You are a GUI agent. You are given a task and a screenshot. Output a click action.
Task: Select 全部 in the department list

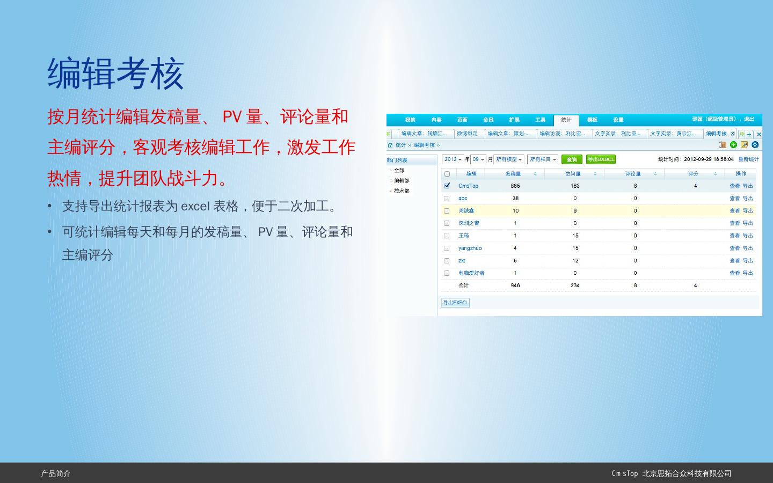pos(399,171)
